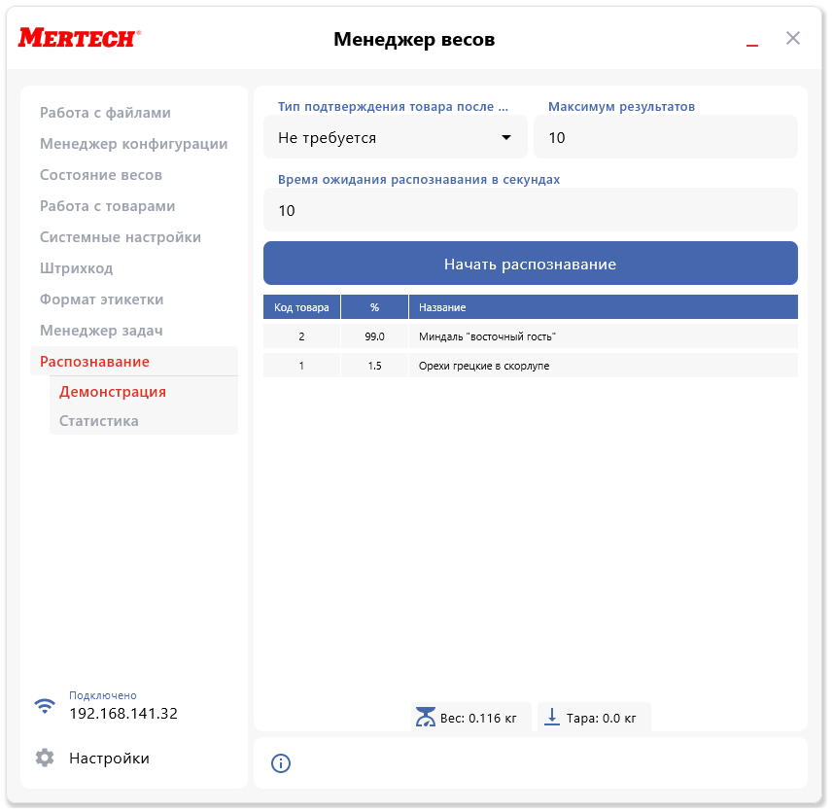This screenshot has height=812, width=833.
Task: Click product code 2 cell
Action: pyautogui.click(x=301, y=336)
